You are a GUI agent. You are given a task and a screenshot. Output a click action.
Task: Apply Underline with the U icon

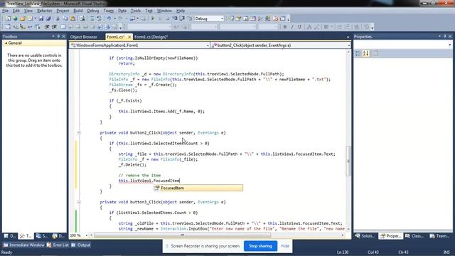[299, 27]
